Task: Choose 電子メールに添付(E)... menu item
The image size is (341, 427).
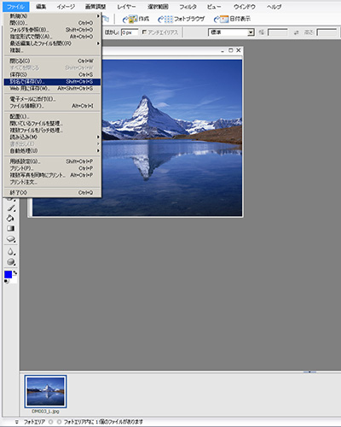Action: point(52,99)
